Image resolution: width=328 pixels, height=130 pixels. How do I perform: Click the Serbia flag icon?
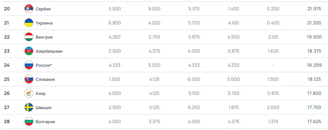[x=29, y=9]
